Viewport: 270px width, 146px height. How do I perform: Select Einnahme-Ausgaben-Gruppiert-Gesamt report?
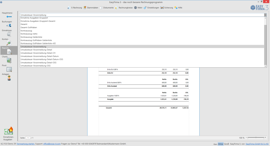pyautogui.click(x=142, y=21)
